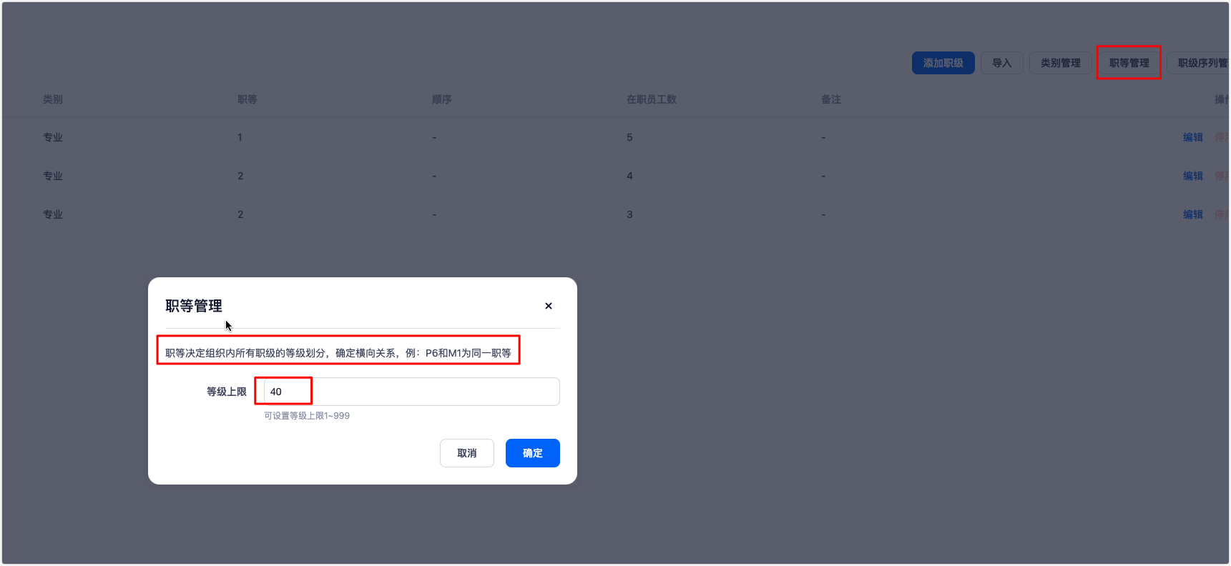Edit the row with 职等 1
This screenshot has height=566, width=1231.
tap(1192, 137)
